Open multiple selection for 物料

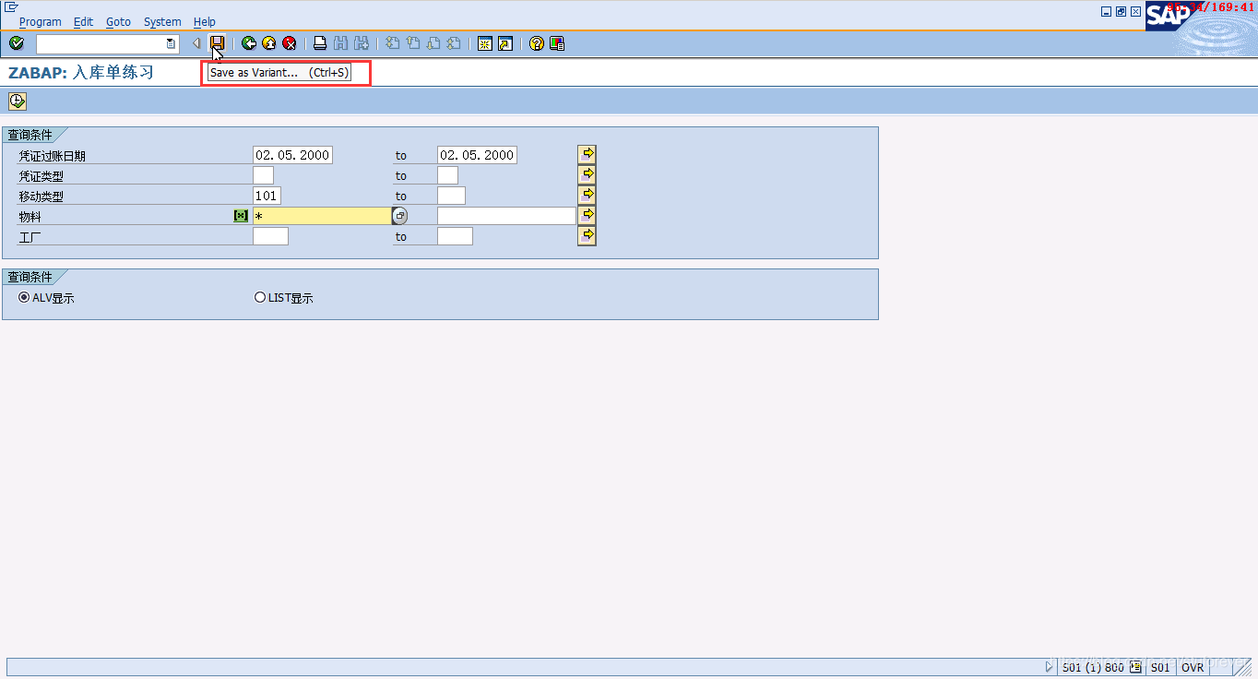click(587, 216)
